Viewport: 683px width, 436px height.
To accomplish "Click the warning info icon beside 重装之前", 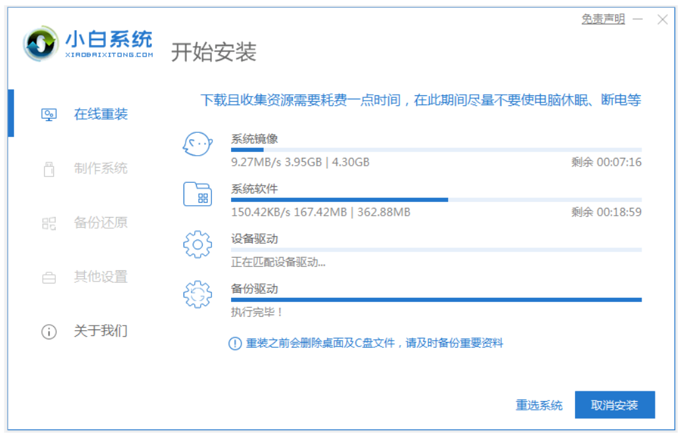I will pyautogui.click(x=235, y=343).
